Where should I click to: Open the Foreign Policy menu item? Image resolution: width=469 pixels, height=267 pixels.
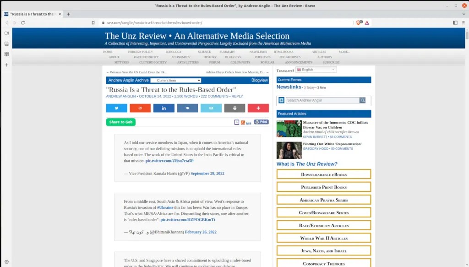(141, 52)
